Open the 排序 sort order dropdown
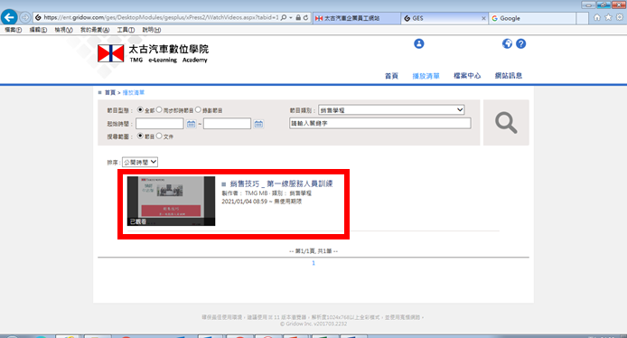The width and height of the screenshot is (627, 338). pyautogui.click(x=140, y=162)
